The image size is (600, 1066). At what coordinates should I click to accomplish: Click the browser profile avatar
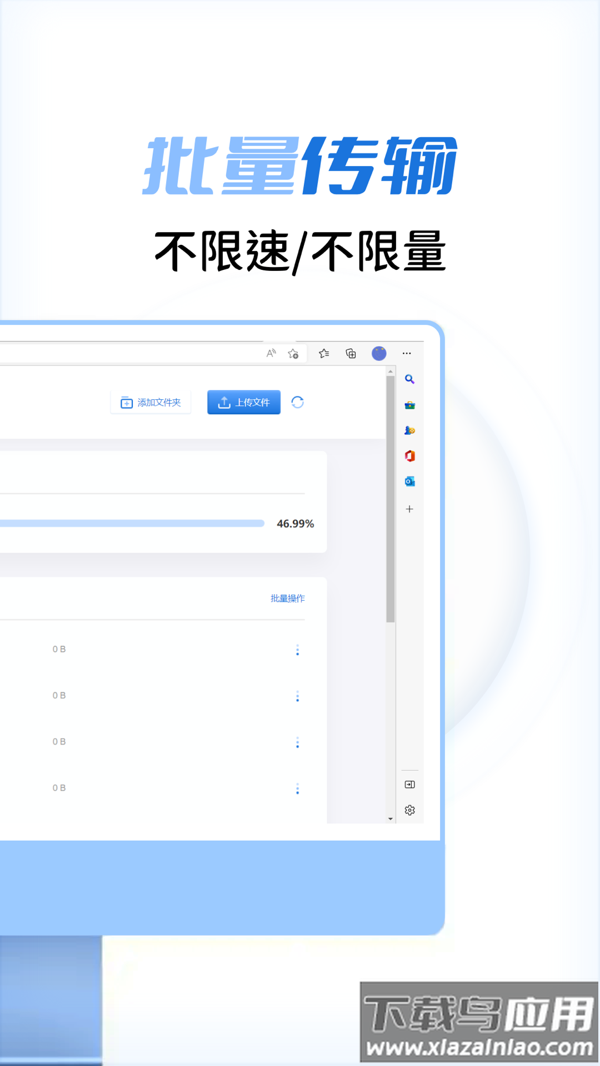(x=379, y=354)
